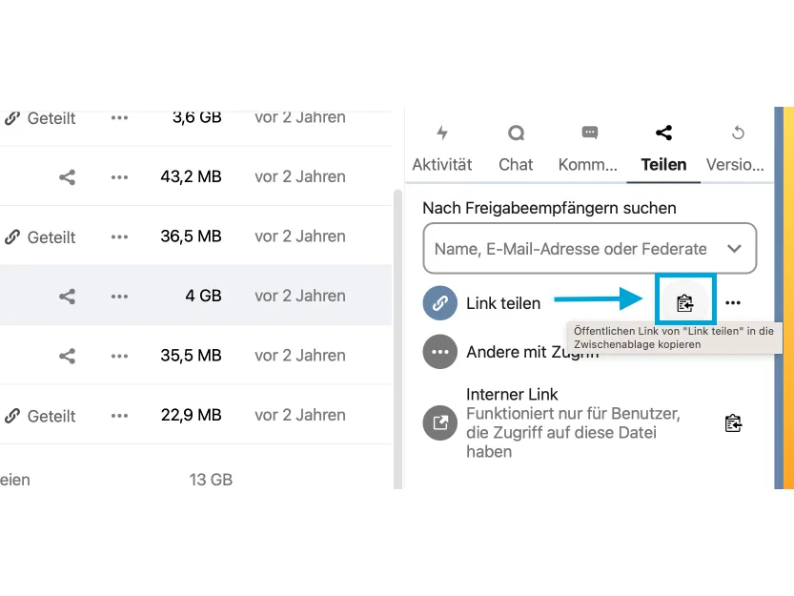Click vor 2 Jahren on 4 GB row
The height and width of the screenshot is (596, 794).
coord(299,296)
